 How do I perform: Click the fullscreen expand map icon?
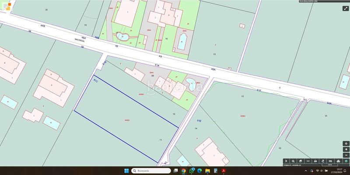click(346, 8)
